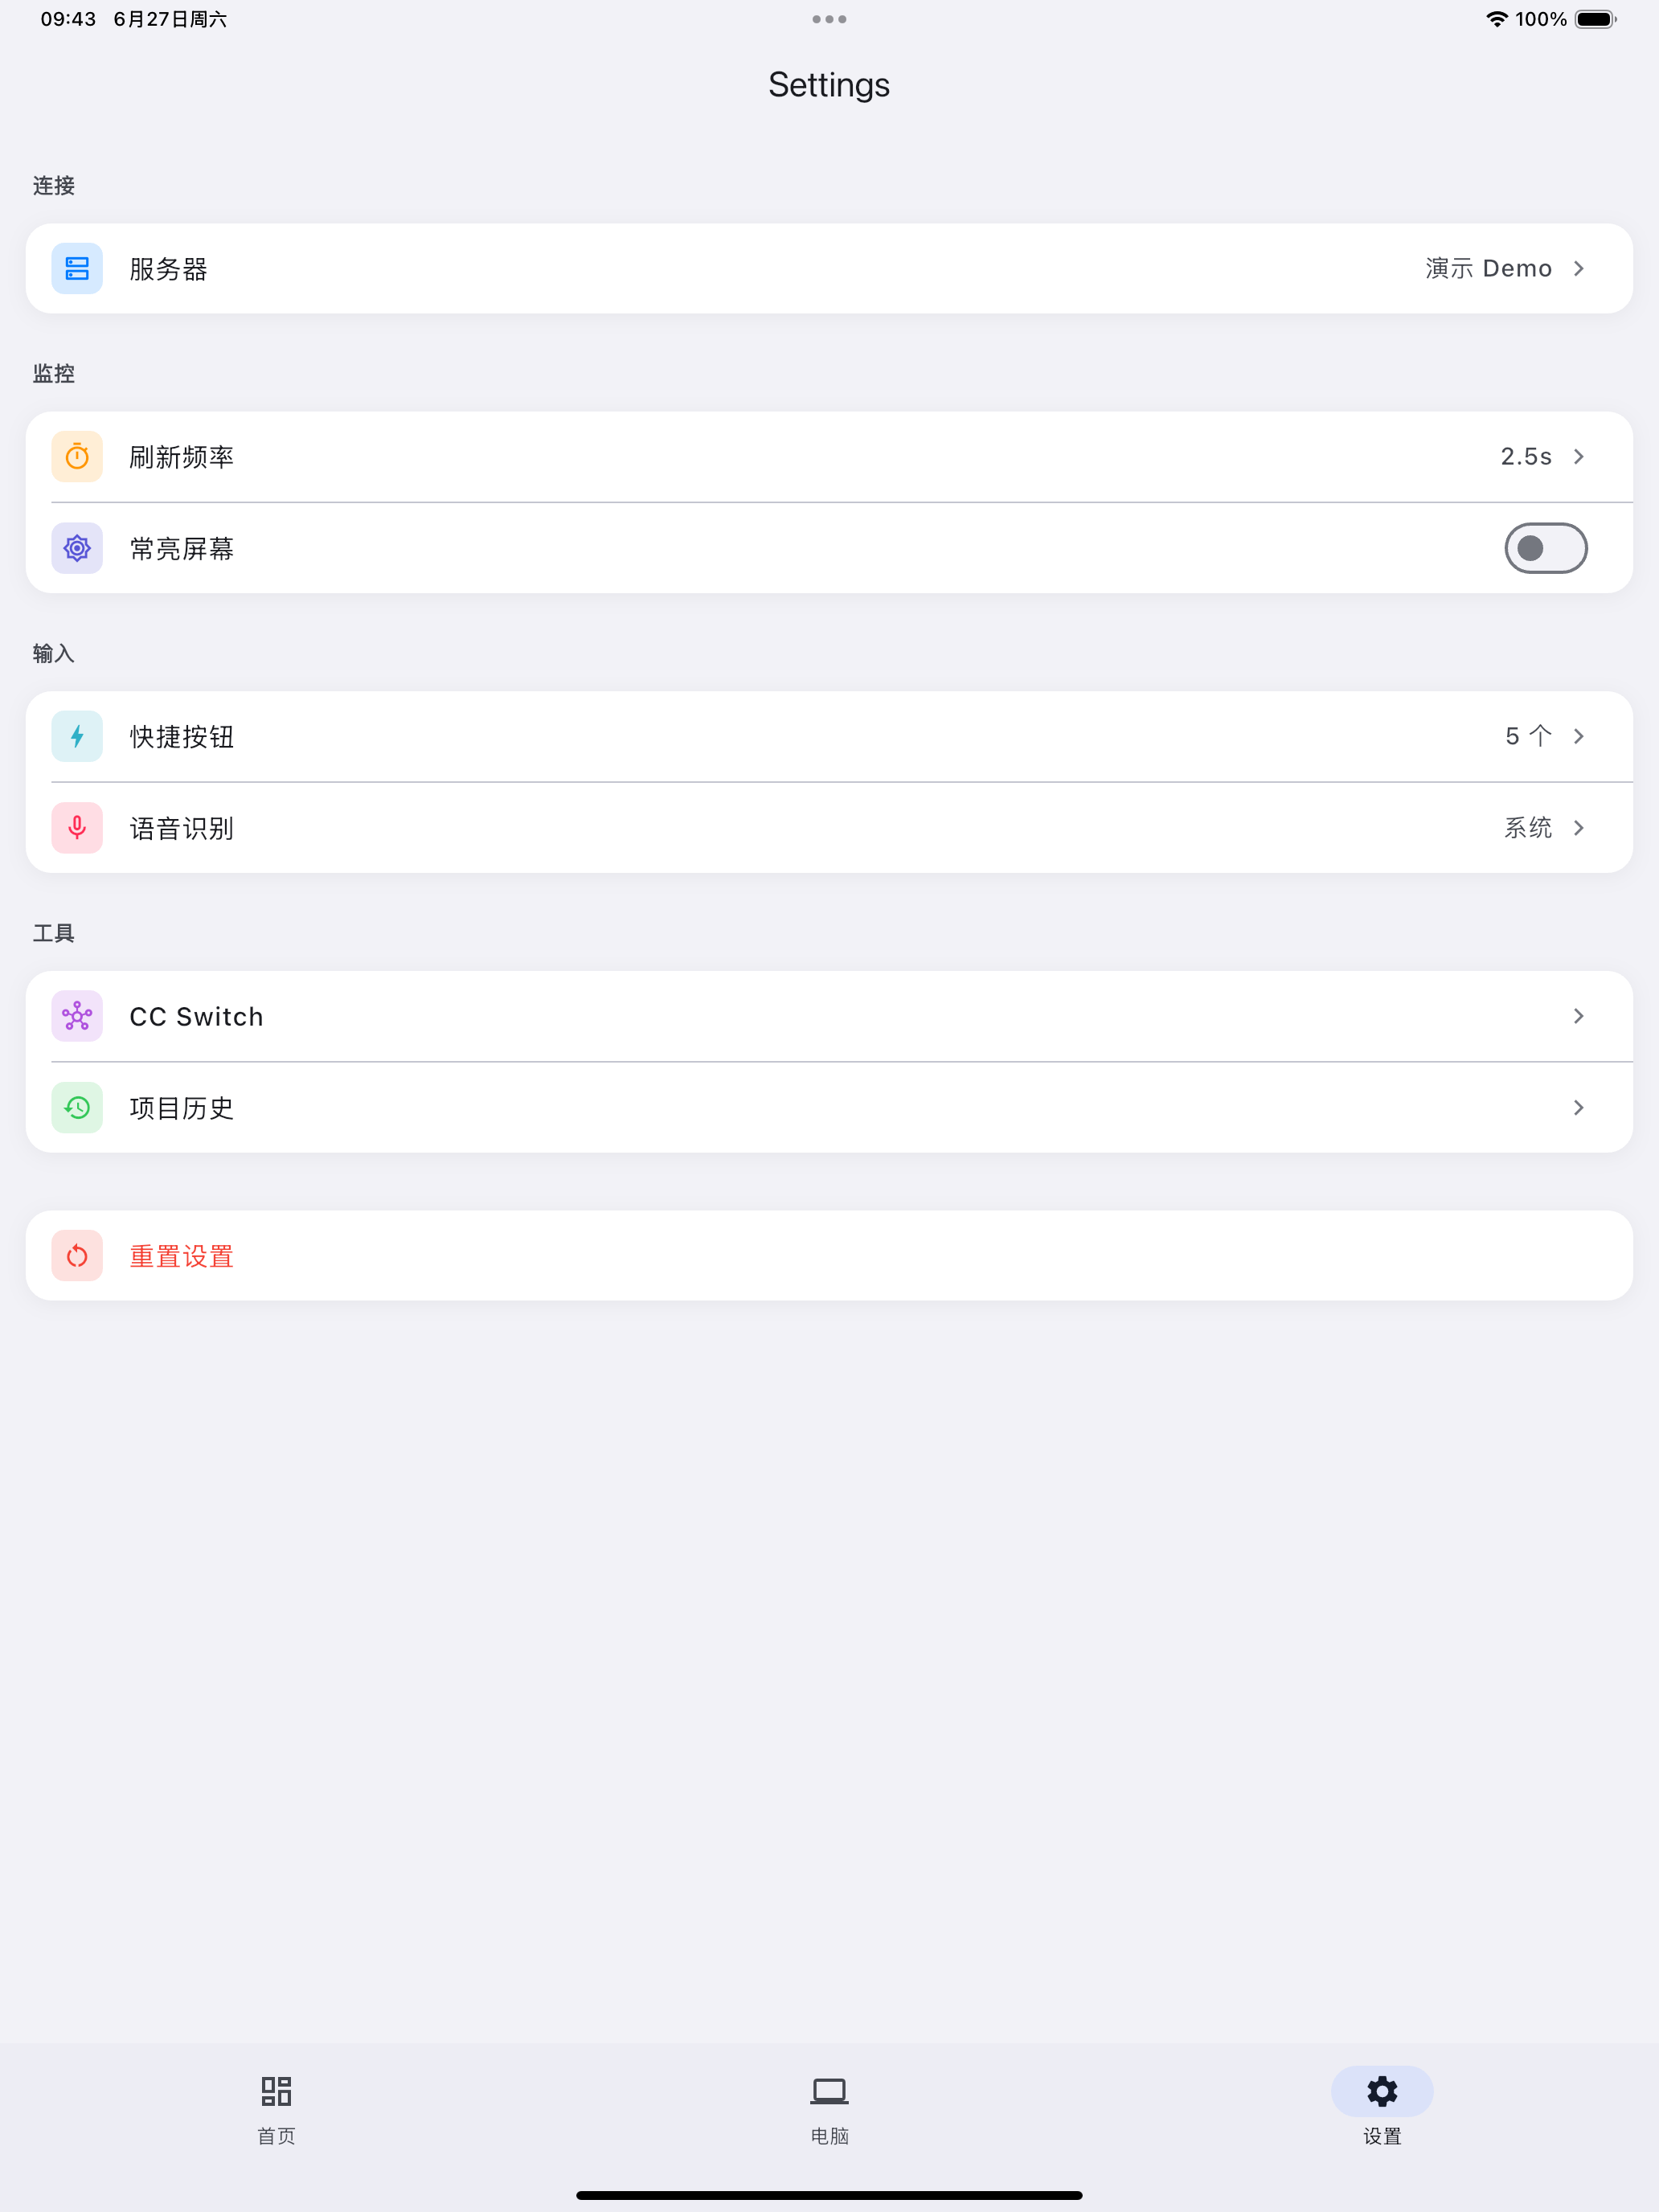The width and height of the screenshot is (1659, 2212).
Task: Expand the 服务器 chevron next to 演示 Demo
Action: click(1579, 268)
